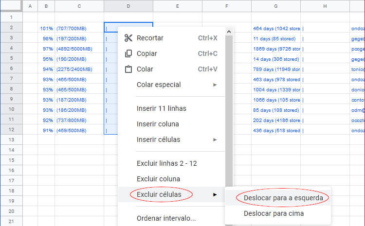Select column E header
This screenshot has height=226, width=365.
[178, 6]
